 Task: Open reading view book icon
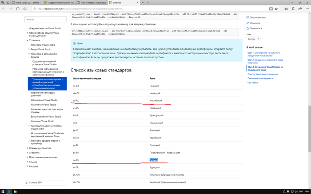pyautogui.click(x=271, y=9)
